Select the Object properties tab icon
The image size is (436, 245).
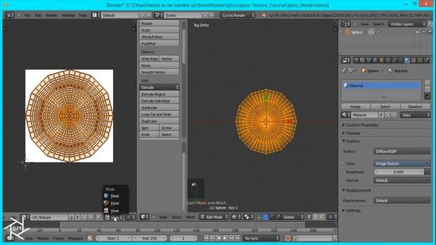tap(381, 60)
